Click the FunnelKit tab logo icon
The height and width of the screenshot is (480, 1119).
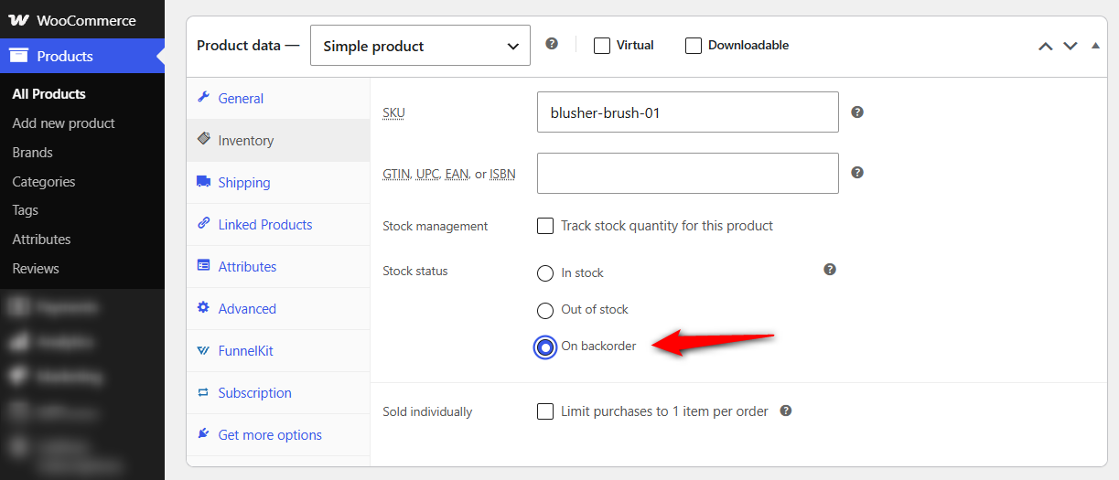pyautogui.click(x=203, y=350)
